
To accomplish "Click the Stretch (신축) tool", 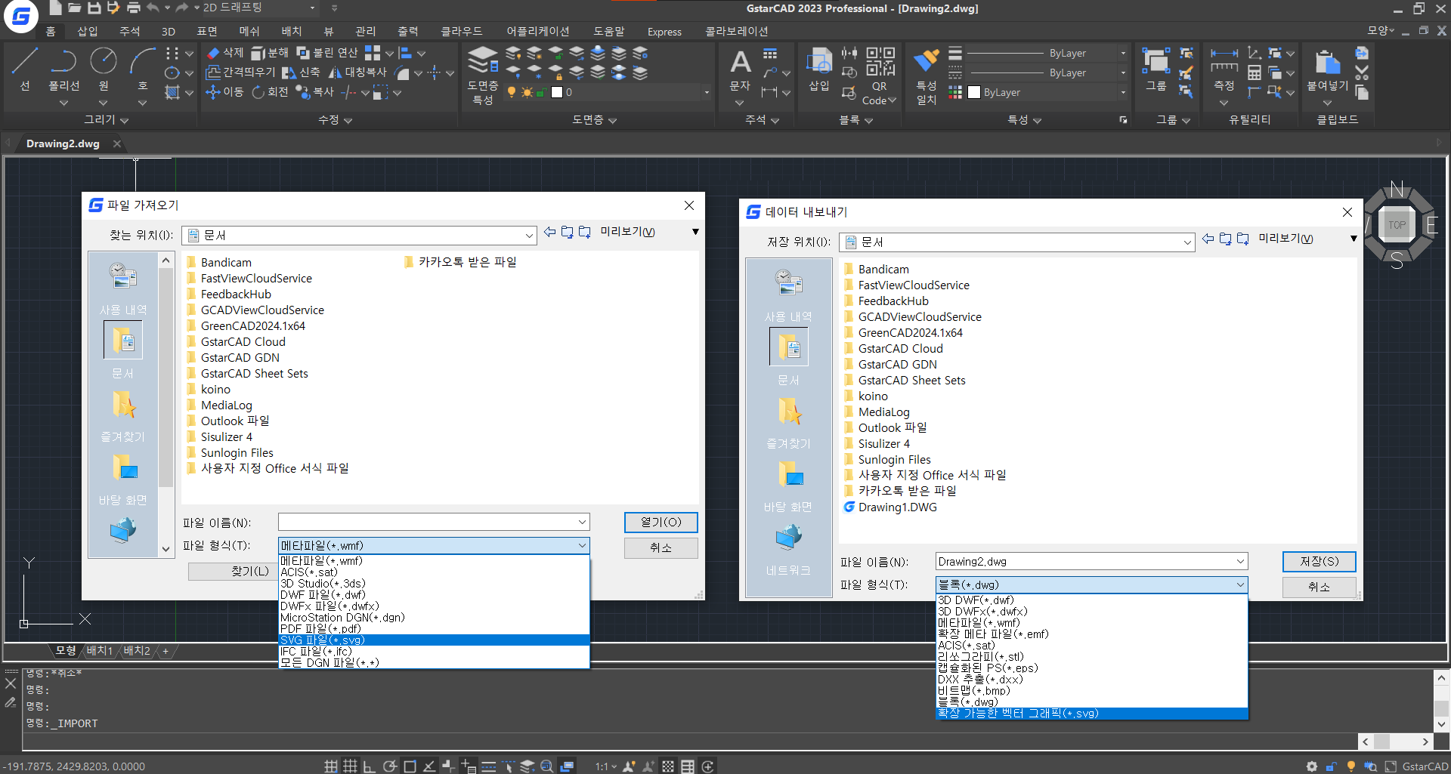I will pos(301,72).
